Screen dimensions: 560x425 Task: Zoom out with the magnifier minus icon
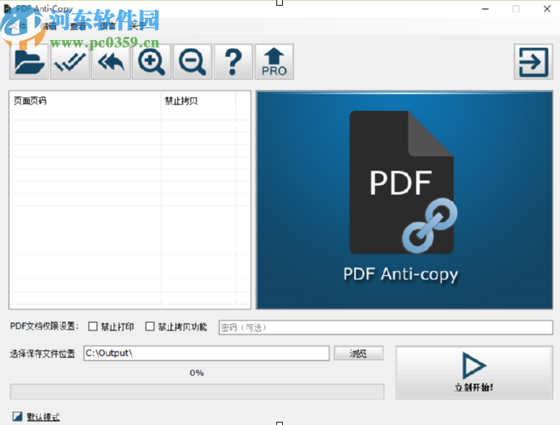[192, 62]
